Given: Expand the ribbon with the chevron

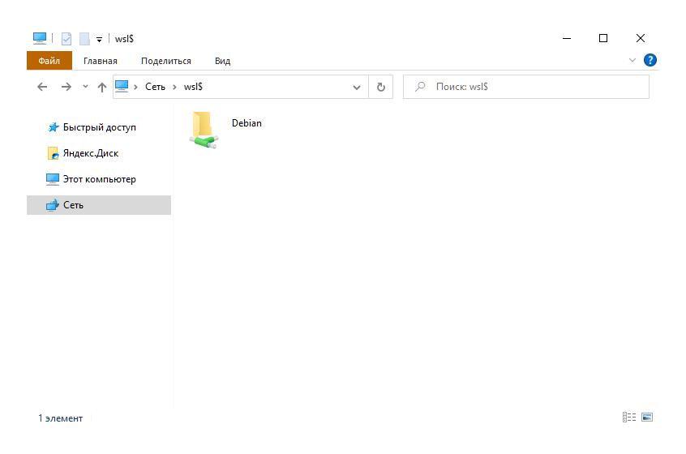Looking at the screenshot, I should [x=632, y=61].
